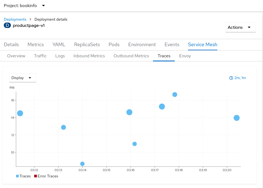Toggle Traces series via blue legend square
The height and width of the screenshot is (188, 263).
(17, 176)
